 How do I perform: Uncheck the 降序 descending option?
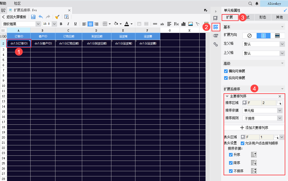coord(231,163)
